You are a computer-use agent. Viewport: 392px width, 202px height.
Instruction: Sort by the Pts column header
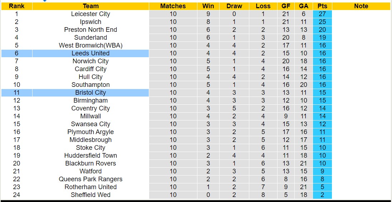(x=322, y=6)
